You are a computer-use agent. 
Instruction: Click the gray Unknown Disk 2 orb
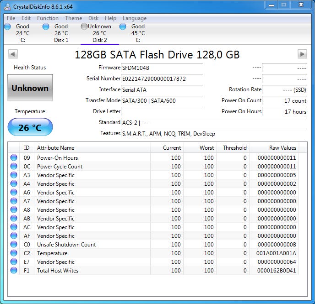click(x=84, y=27)
